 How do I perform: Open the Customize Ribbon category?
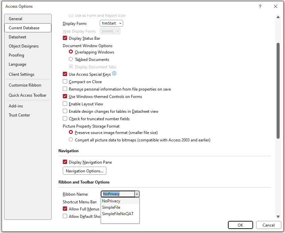28,85
